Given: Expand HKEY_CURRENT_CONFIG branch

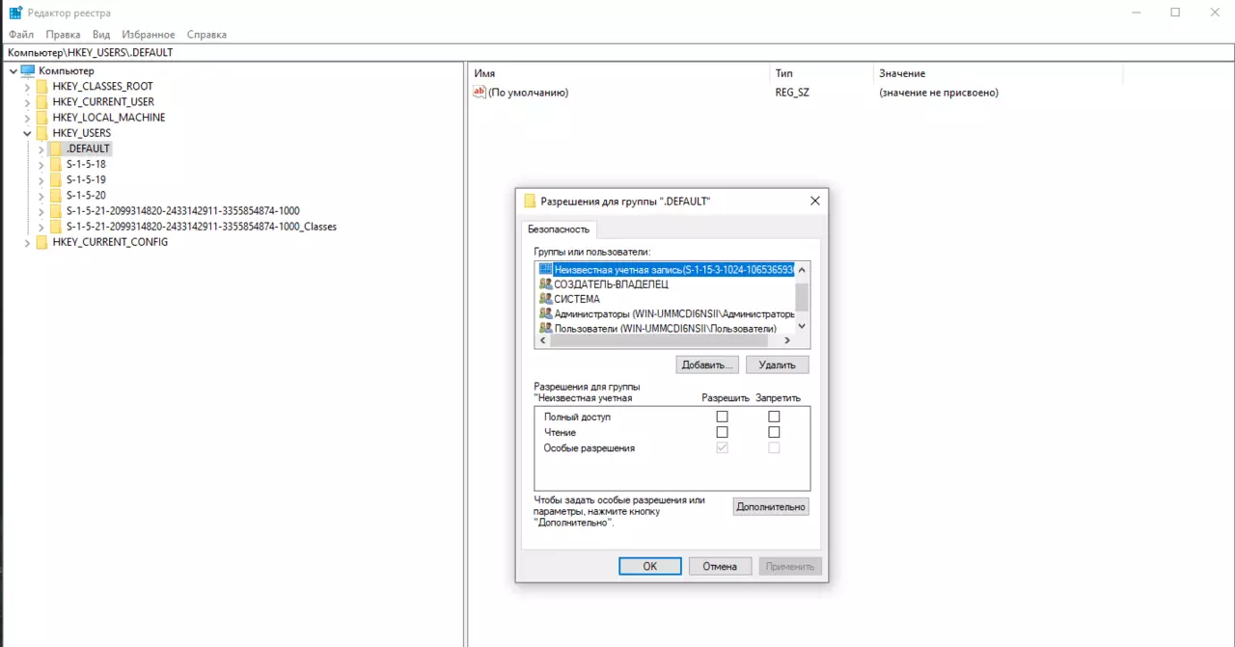Looking at the screenshot, I should tap(27, 243).
